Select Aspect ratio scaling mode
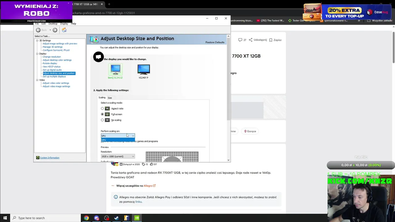 tap(102, 109)
